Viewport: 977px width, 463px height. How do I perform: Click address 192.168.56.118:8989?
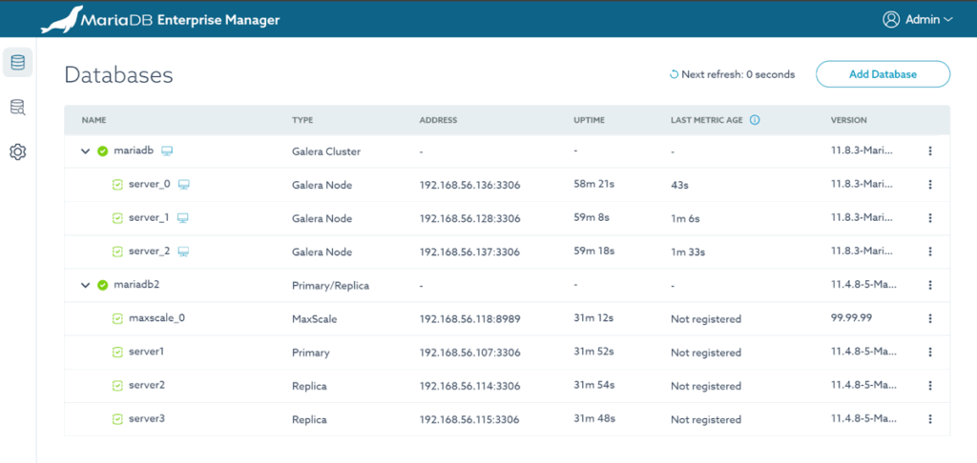pyautogui.click(x=469, y=319)
